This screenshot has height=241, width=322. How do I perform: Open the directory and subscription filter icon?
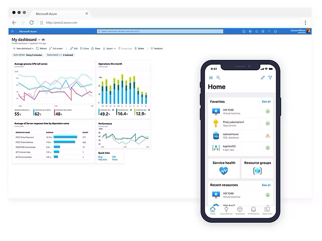[x=250, y=31]
